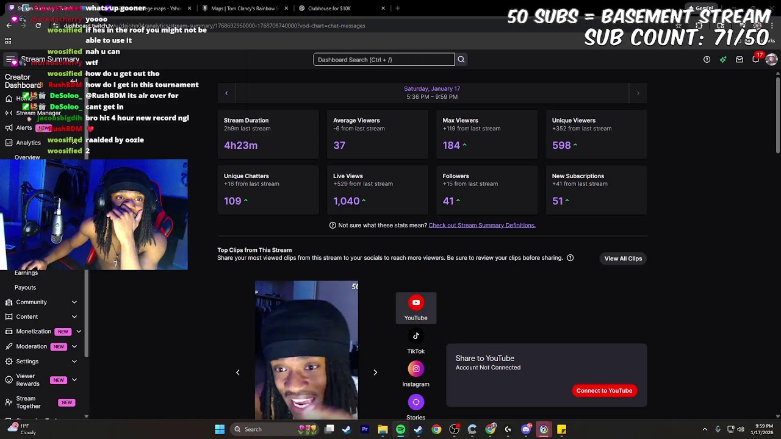The height and width of the screenshot is (439, 781).
Task: Click the Windows Start button
Action: (220, 429)
